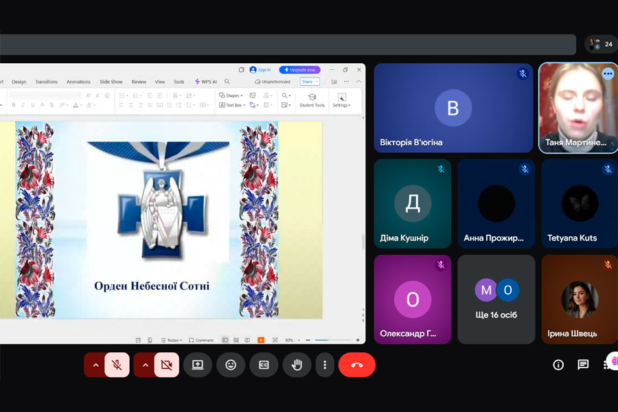
Task: Switch to the Slide Show tab
Action: click(111, 82)
